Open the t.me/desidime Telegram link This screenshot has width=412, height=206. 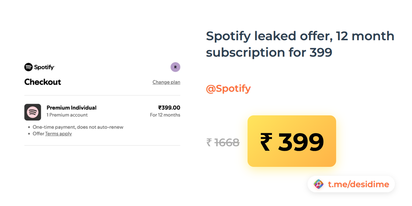[358, 184]
